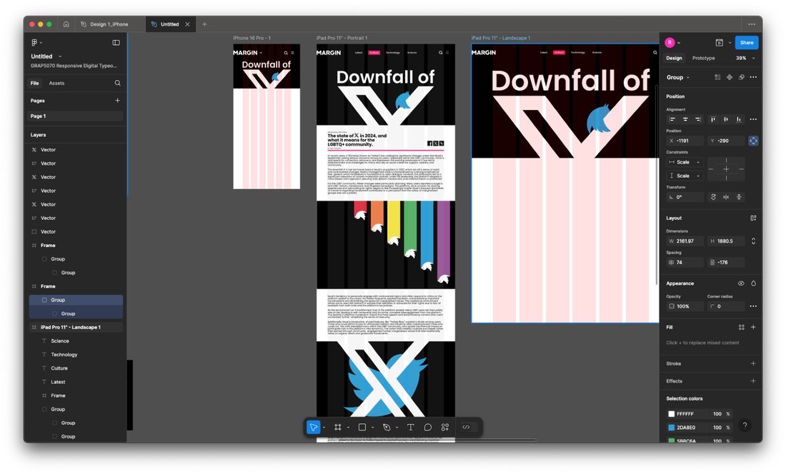Open the Actions and components tool

pos(444,427)
